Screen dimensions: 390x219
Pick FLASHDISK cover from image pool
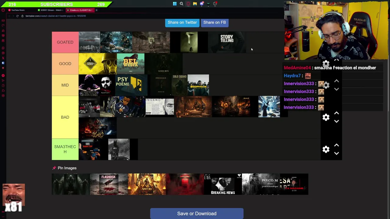tap(109, 184)
